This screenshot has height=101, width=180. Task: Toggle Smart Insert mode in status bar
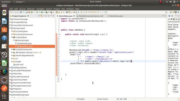point(102,99)
